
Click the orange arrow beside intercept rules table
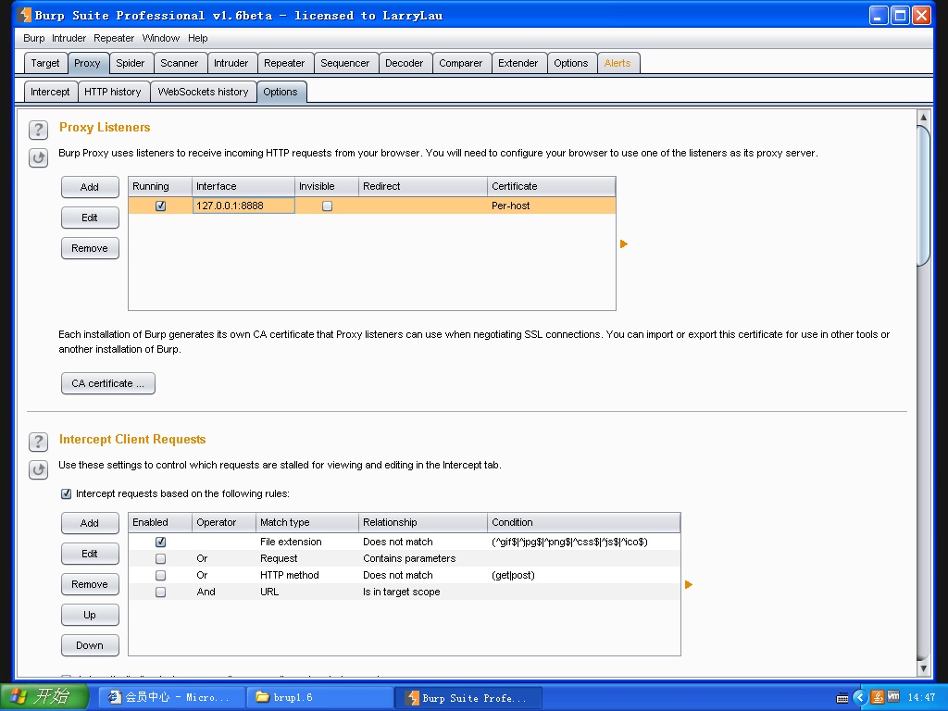tap(689, 585)
